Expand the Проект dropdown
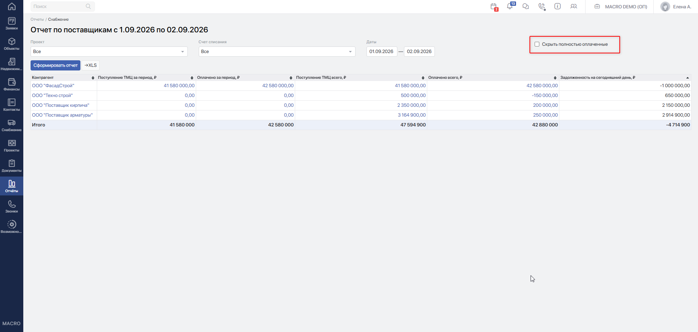698x332 pixels. [x=109, y=52]
